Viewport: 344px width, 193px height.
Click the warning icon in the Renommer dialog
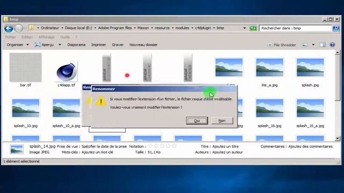(x=101, y=101)
